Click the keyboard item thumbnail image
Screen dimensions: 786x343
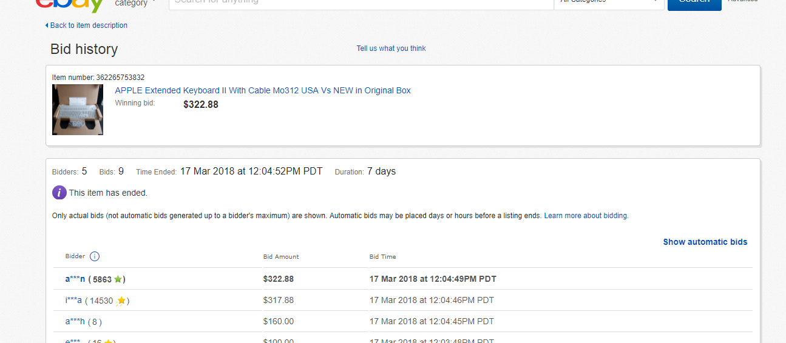pyautogui.click(x=78, y=109)
